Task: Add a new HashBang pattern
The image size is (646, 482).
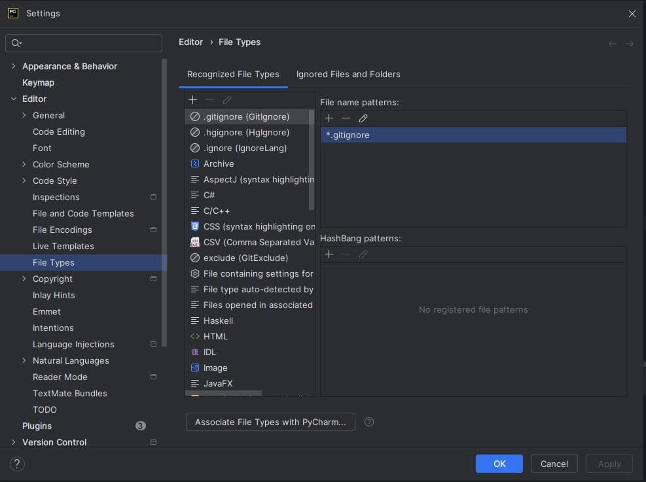Action: [329, 254]
